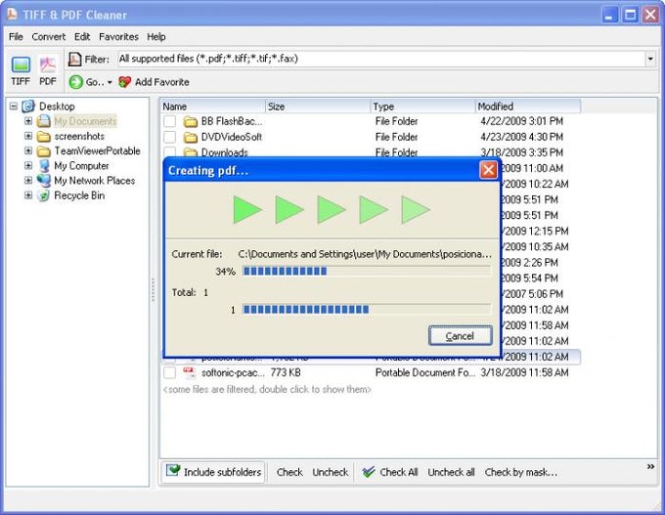Sort by the Size column header

click(318, 107)
